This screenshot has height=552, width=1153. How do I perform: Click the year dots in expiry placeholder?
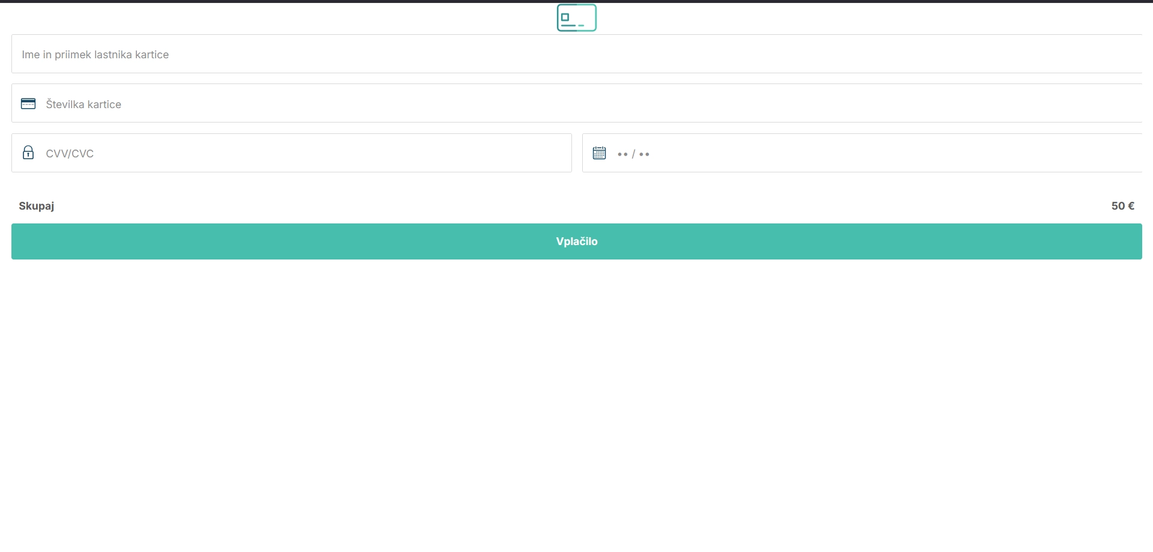pos(644,154)
